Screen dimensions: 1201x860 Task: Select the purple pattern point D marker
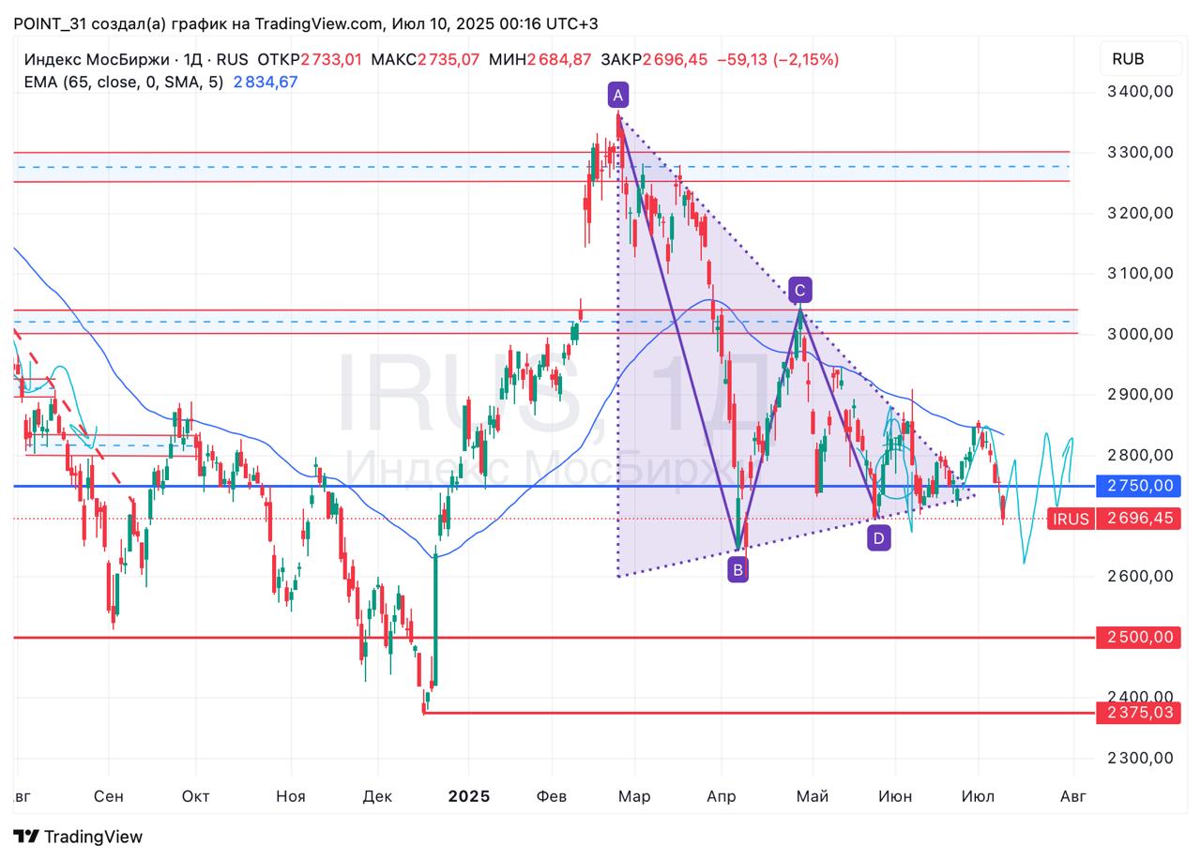(x=878, y=537)
